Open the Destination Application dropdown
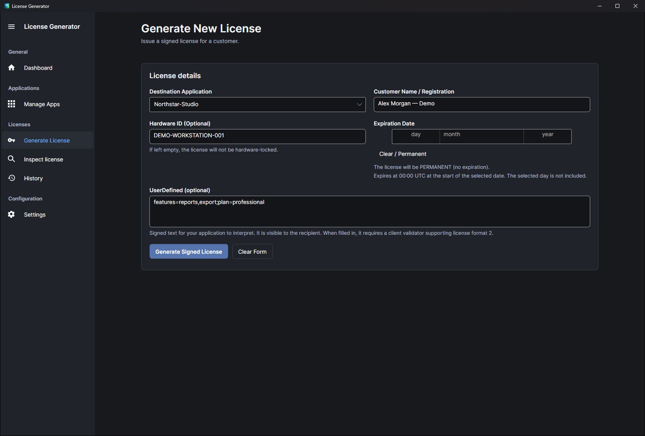This screenshot has width=645, height=436. click(x=257, y=105)
